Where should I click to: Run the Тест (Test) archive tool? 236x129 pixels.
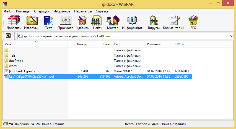(x=48, y=21)
